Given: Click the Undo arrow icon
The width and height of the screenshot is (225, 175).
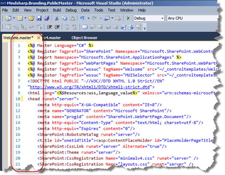Looking at the screenshot, I should (83, 18).
